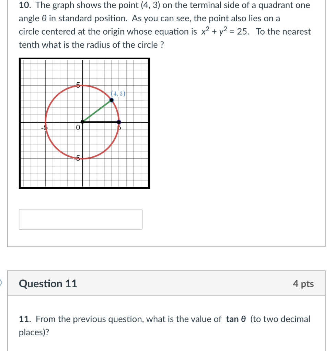This screenshot has width=335, height=351.
Task: Click the -5 label below the circle
Action: (78, 158)
